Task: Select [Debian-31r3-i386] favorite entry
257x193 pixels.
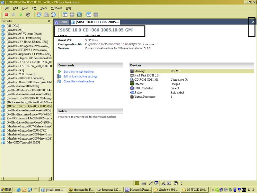Action: pos(29,98)
